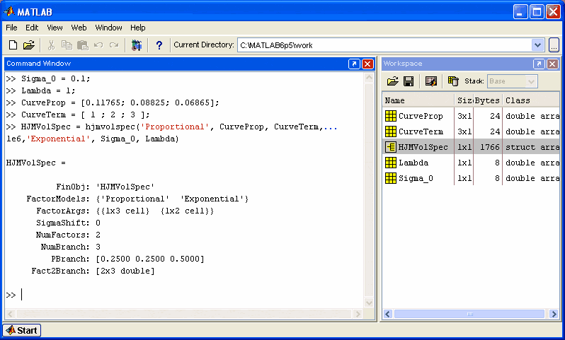
Task: Open the Edit menu
Action: point(32,28)
